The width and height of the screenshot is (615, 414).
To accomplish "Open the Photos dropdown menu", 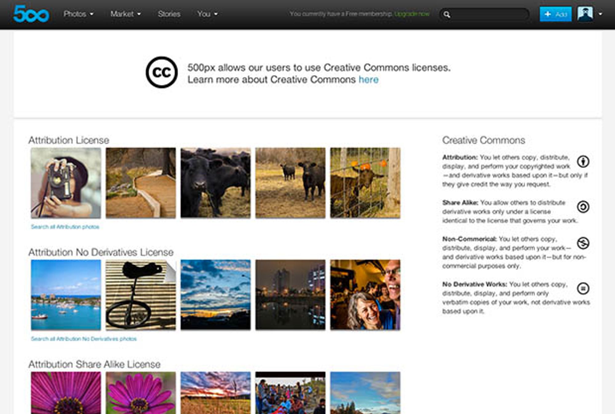I will click(x=78, y=14).
